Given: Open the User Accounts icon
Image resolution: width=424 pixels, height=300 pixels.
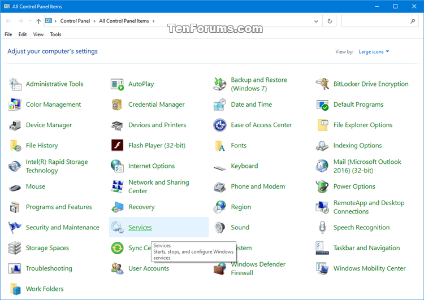Looking at the screenshot, I should [118, 269].
